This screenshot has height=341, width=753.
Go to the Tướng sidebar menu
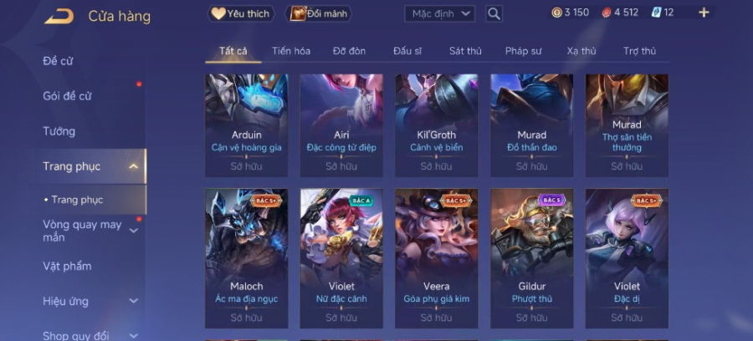pos(59,131)
